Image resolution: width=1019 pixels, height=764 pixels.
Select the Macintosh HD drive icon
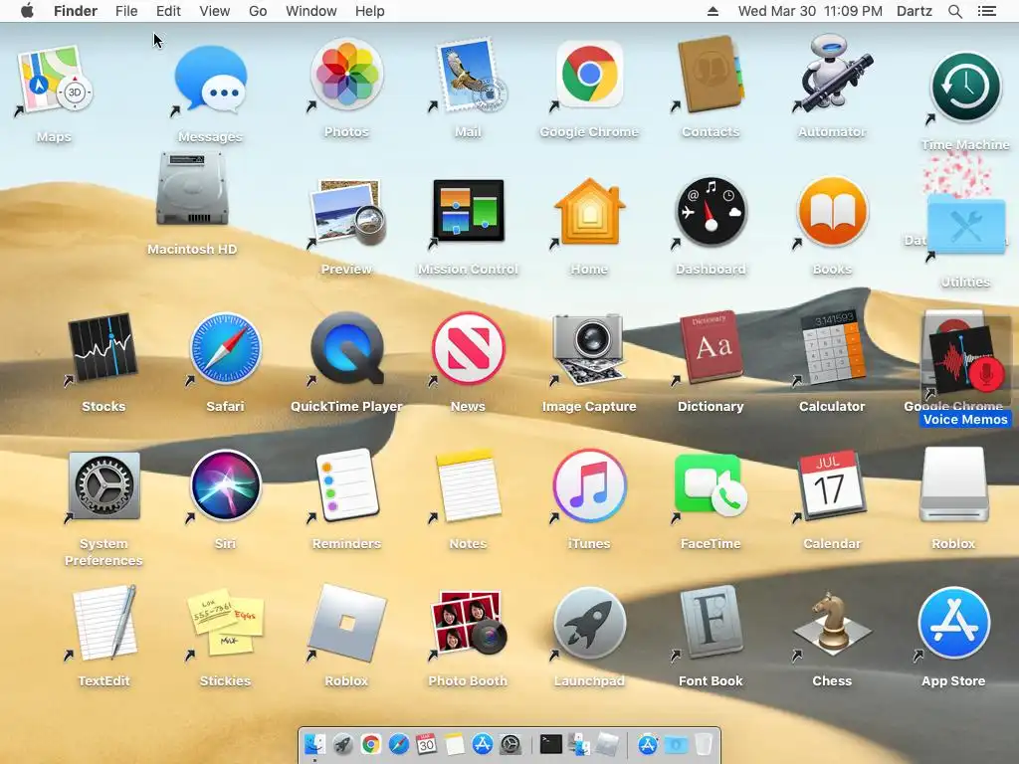[x=192, y=189]
